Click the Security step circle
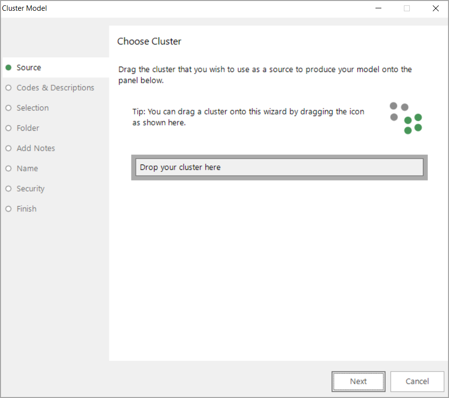The width and height of the screenshot is (449, 398). (9, 188)
